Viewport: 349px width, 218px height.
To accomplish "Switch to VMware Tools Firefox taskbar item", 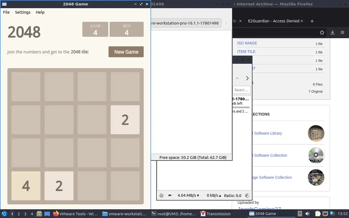I will (76, 214).
